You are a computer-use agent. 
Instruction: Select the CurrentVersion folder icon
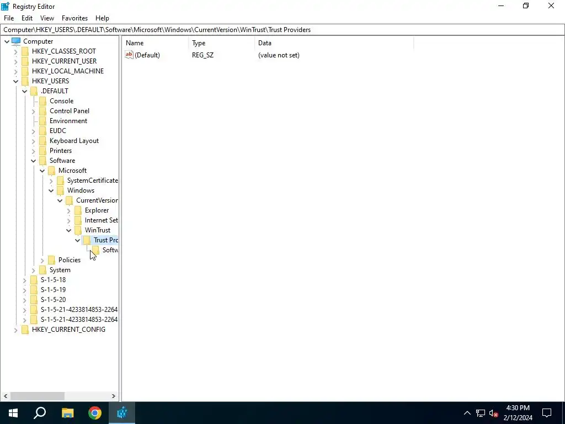(x=69, y=200)
